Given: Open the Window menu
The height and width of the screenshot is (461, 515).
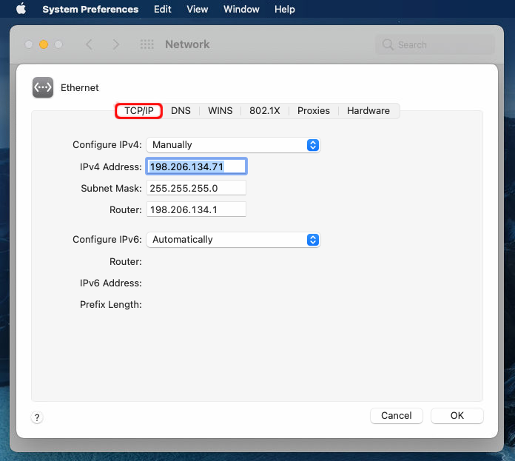Looking at the screenshot, I should [x=241, y=9].
